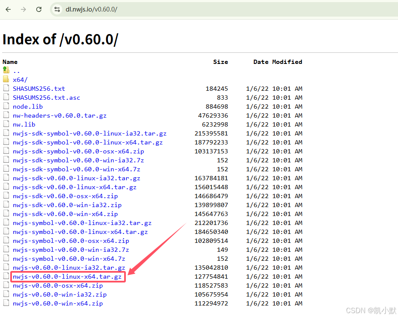Screen dimensions: 398x317
Task: Click the Date Modified column header
Action: coord(278,62)
